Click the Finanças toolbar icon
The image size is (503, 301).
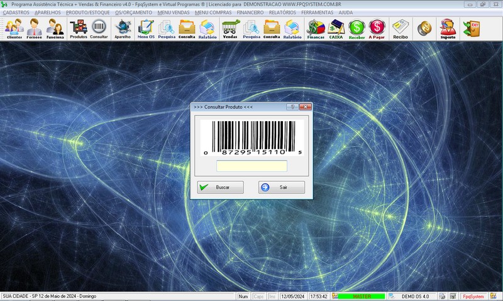tap(316, 28)
